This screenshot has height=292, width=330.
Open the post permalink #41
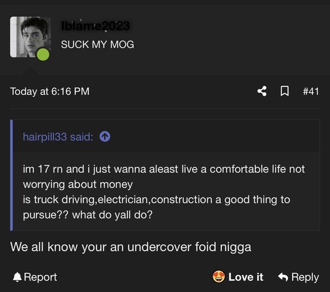(311, 91)
